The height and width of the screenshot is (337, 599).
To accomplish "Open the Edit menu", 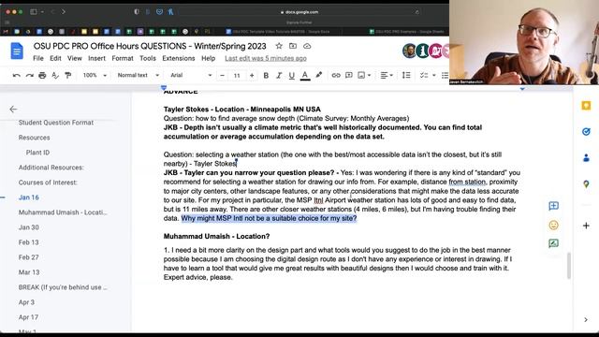I will coord(55,58).
